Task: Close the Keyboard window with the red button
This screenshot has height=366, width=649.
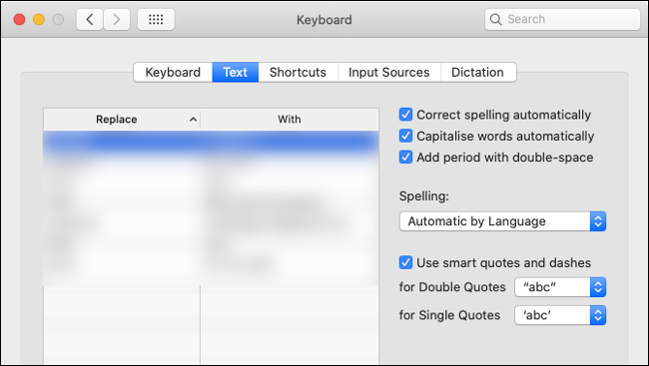Action: 19,19
